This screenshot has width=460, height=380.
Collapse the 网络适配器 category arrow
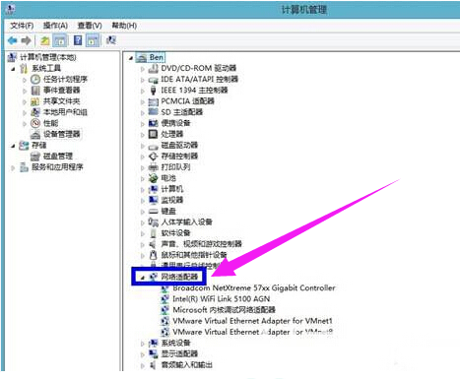point(143,278)
